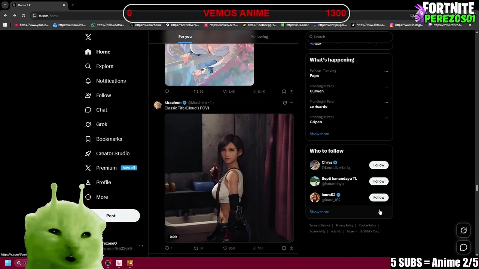The height and width of the screenshot is (269, 479).
Task: Click the white Post button
Action: pyautogui.click(x=111, y=216)
